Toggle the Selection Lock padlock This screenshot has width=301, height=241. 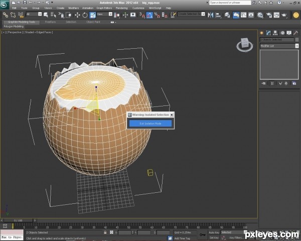(x=105, y=232)
